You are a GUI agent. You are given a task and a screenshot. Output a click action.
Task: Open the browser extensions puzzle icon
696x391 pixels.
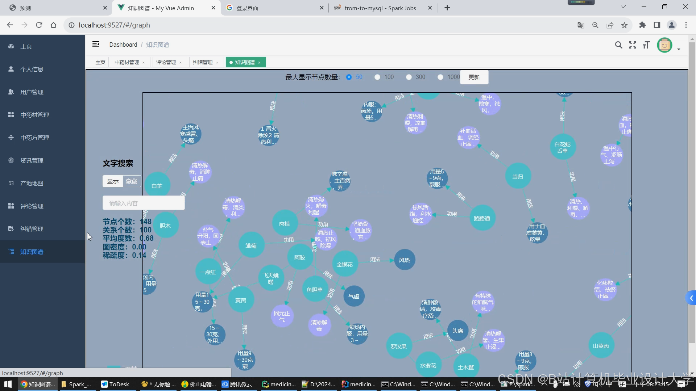tap(642, 25)
